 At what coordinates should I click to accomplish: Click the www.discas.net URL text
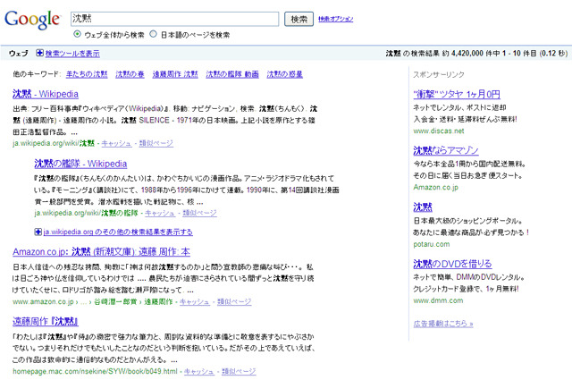(439, 131)
